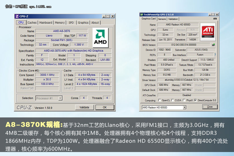Viewport: 234px width, 156px height.
Task: Click the Subvendor value ASUS (1043)
Action: click(x=201, y=50)
